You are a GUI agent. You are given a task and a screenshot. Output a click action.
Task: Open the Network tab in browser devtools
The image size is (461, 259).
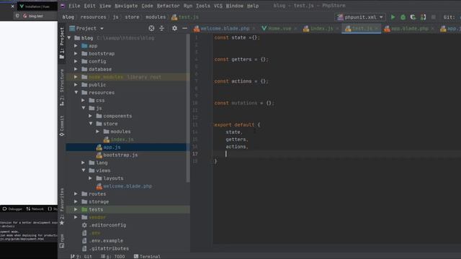(35, 209)
